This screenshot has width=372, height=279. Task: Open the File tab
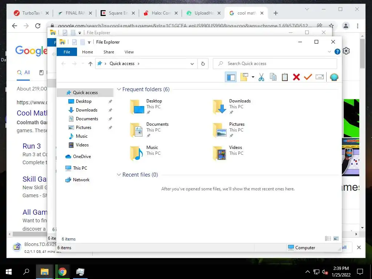[x=67, y=52]
